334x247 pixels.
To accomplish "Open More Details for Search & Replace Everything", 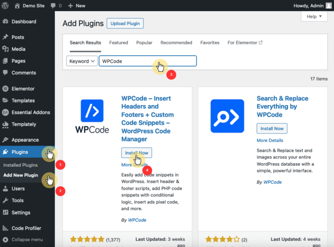I will click(270, 140).
